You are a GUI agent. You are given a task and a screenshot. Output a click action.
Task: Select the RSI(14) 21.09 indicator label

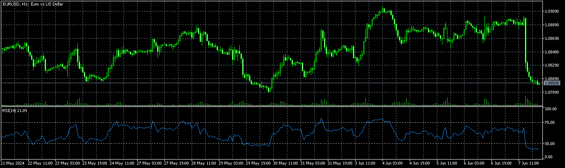(14, 110)
